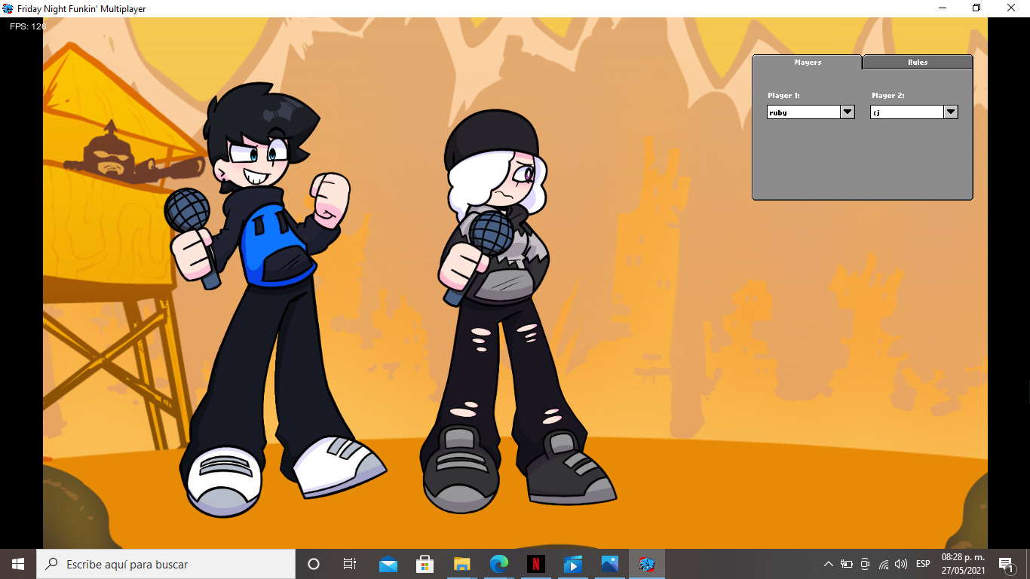Open the Windows Start menu

pyautogui.click(x=18, y=564)
